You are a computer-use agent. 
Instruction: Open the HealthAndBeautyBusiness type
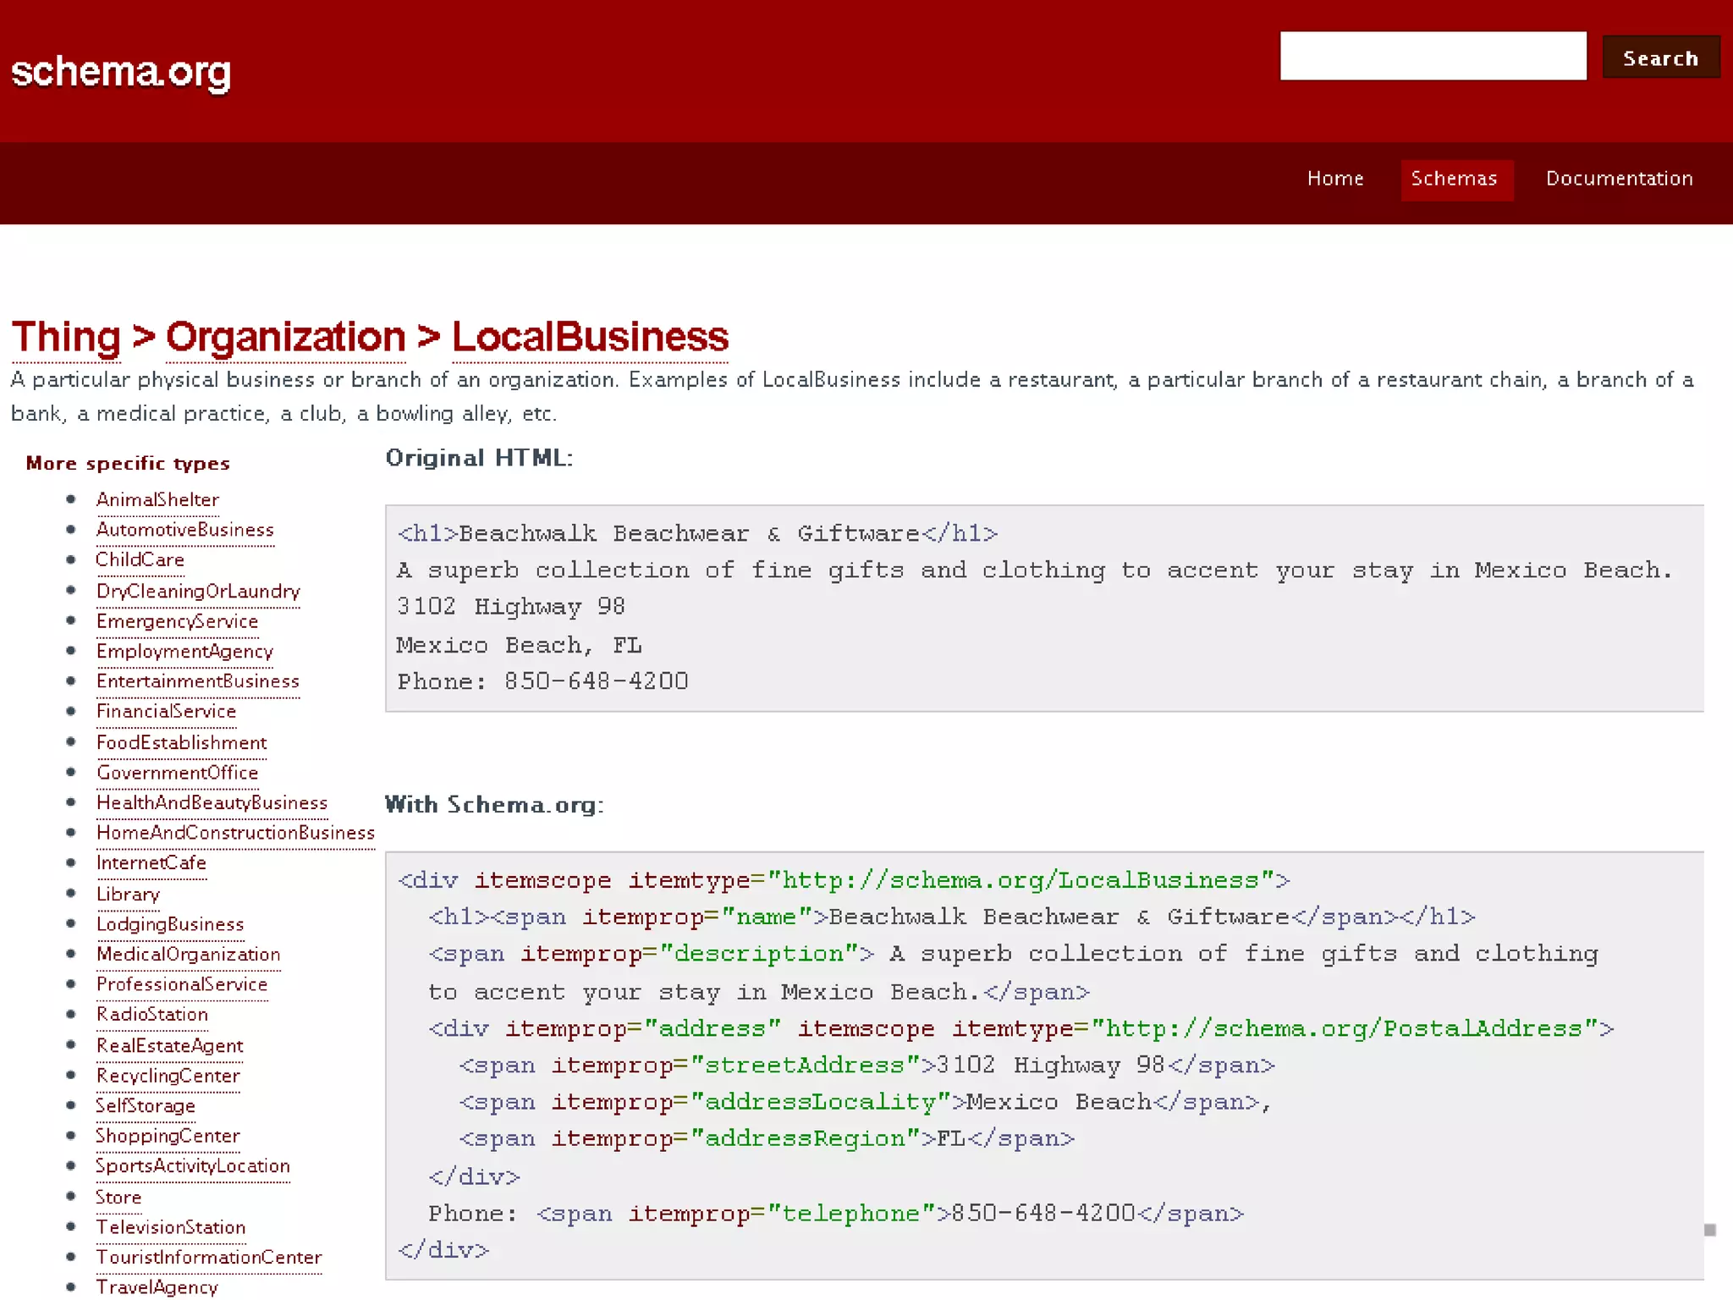[x=212, y=803]
